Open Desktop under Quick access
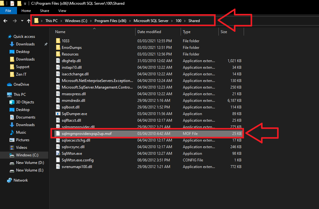 23,52
